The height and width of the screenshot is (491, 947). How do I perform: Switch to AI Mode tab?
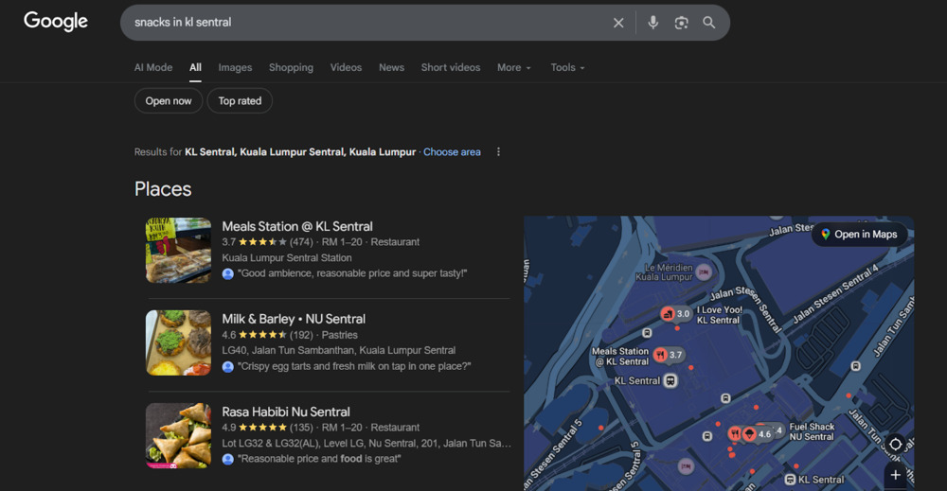point(153,67)
